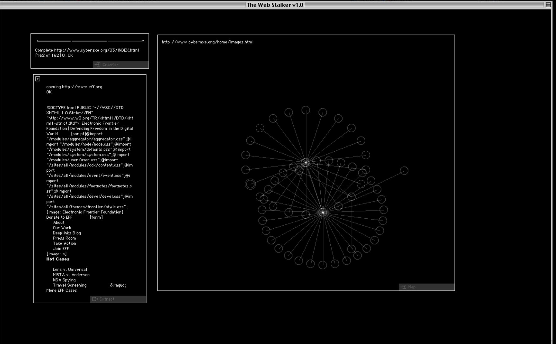This screenshot has width=556, height=344.
Task: Click the More EFF Cases link
Action: [x=61, y=290]
